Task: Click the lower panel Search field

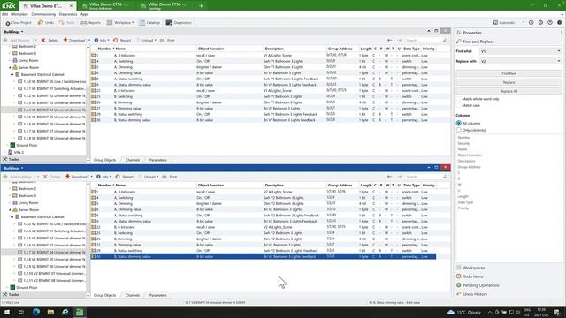Action: click(426, 177)
